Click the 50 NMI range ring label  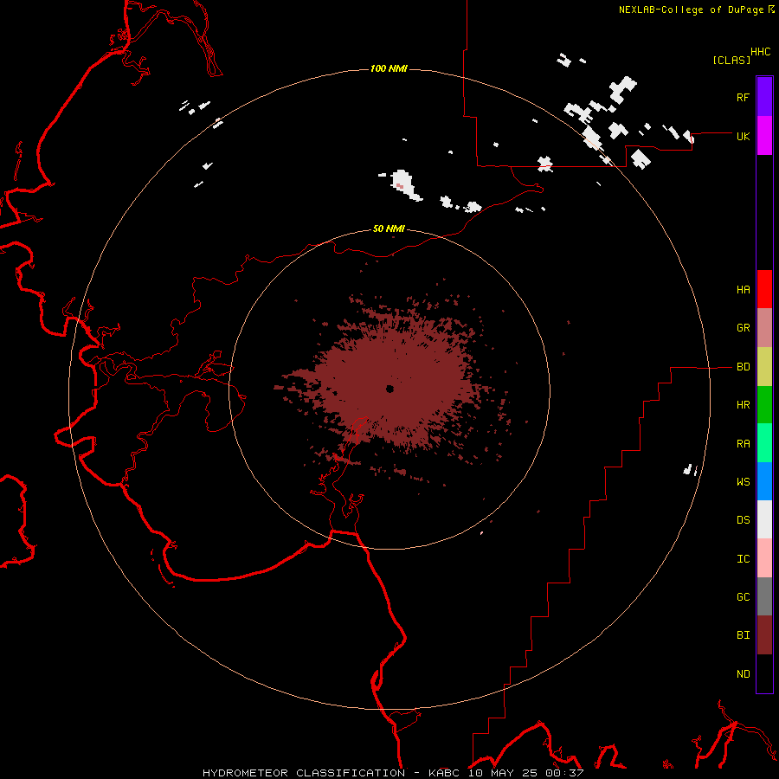pyautogui.click(x=389, y=229)
